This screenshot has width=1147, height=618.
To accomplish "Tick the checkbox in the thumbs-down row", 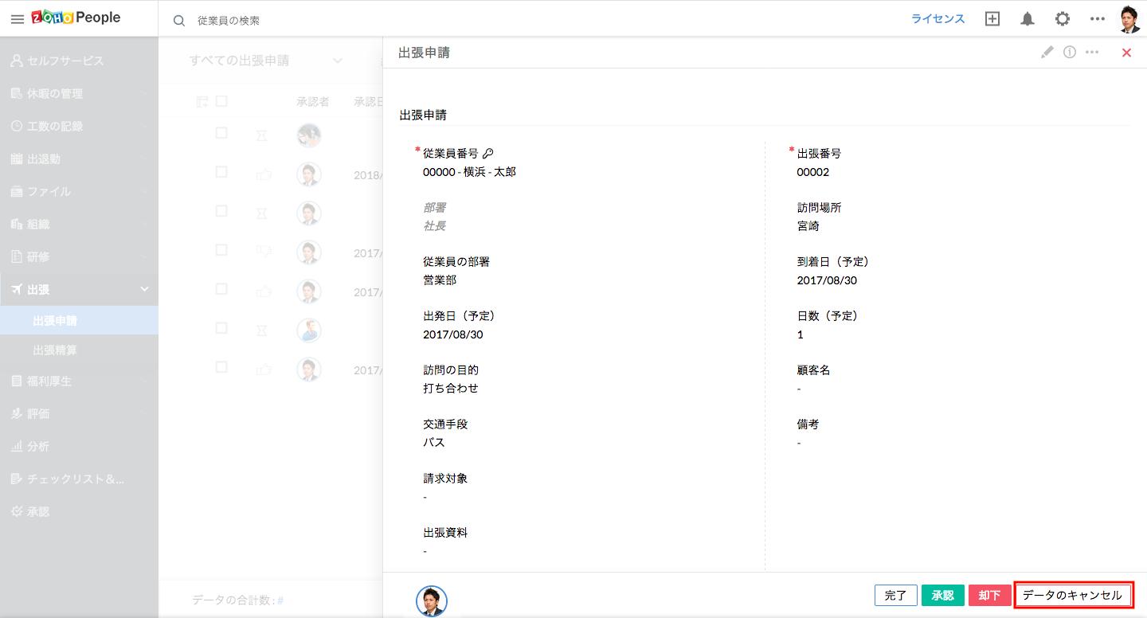I will pos(221,250).
